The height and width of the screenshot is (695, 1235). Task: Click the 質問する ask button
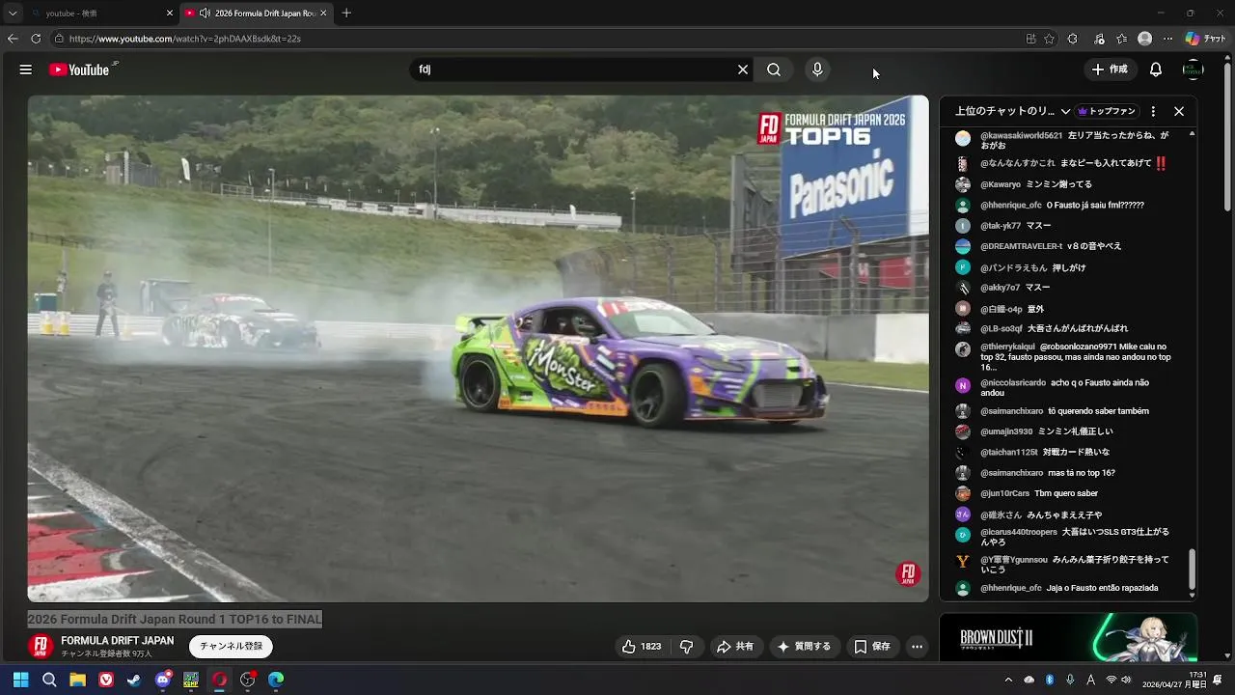[805, 647]
